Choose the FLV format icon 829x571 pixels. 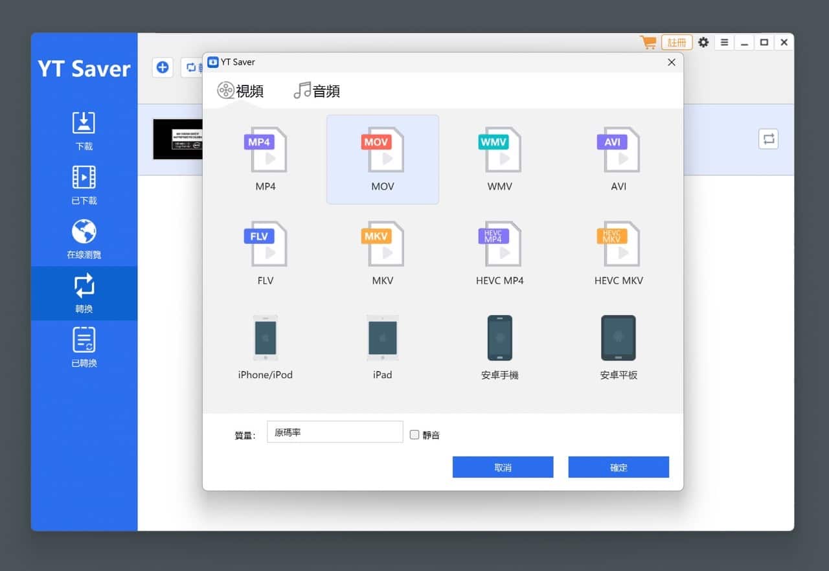pyautogui.click(x=266, y=244)
